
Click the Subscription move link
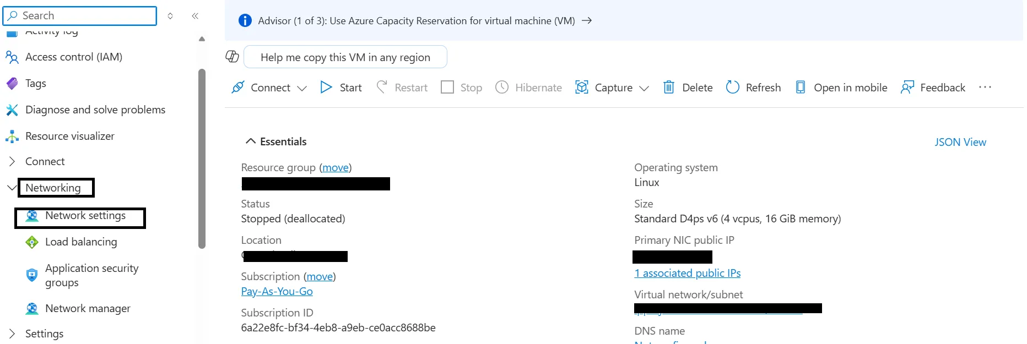[320, 276]
